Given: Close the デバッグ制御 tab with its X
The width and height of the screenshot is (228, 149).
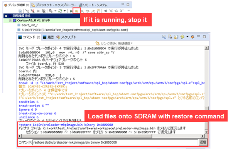Looking at the screenshot, I should (27, 5).
